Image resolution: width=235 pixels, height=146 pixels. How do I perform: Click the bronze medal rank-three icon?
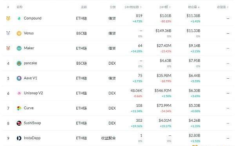point(8,48)
